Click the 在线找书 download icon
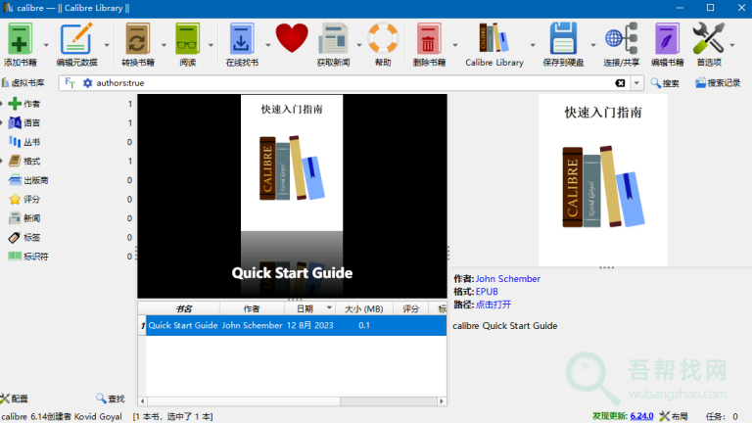The width and height of the screenshot is (752, 423). [241, 39]
